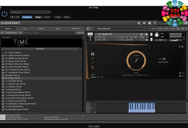Select previous multi preset arrow
Image resolution: width=188 pixels, height=128 pixels.
click(145, 29)
